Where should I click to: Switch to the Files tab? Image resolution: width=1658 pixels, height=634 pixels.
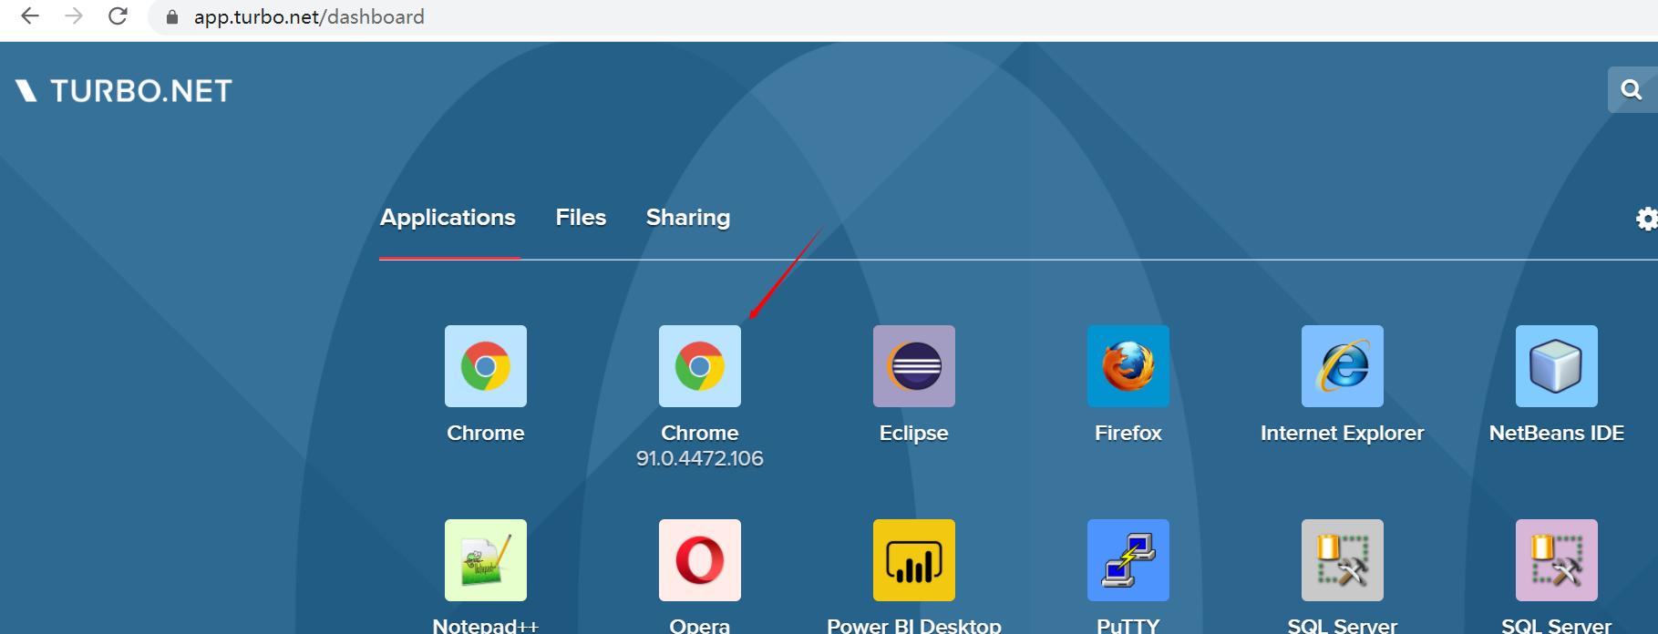[581, 218]
